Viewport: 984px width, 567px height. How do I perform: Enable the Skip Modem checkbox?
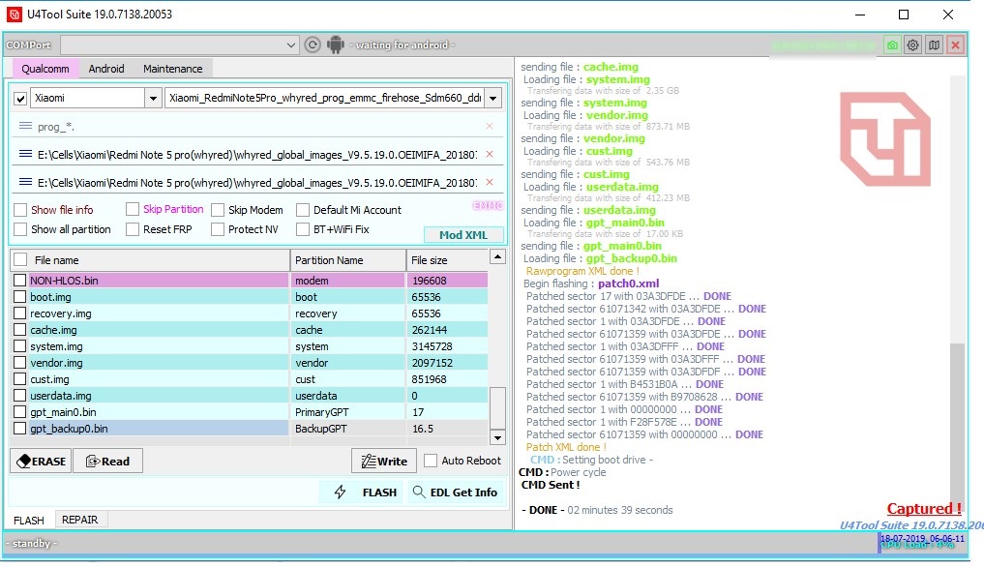(217, 210)
